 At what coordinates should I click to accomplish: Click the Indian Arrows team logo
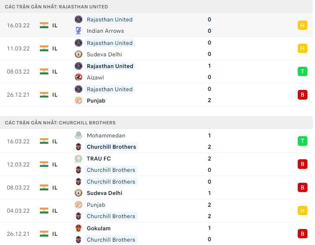(x=79, y=31)
